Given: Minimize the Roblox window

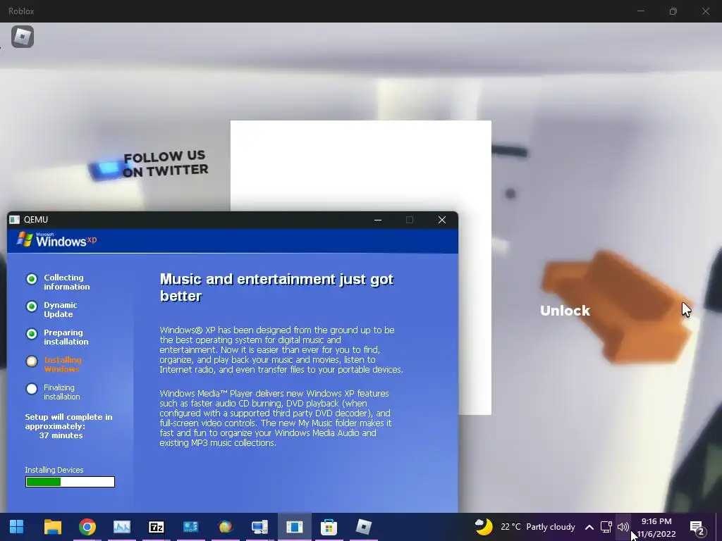Looking at the screenshot, I should click(641, 11).
